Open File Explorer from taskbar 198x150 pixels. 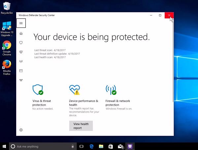101,146
